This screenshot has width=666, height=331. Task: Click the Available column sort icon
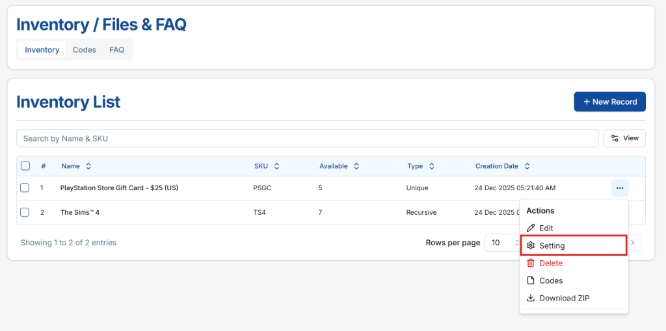point(356,166)
